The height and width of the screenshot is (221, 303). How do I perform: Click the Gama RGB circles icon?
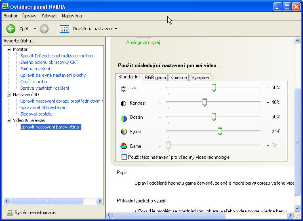(124, 146)
